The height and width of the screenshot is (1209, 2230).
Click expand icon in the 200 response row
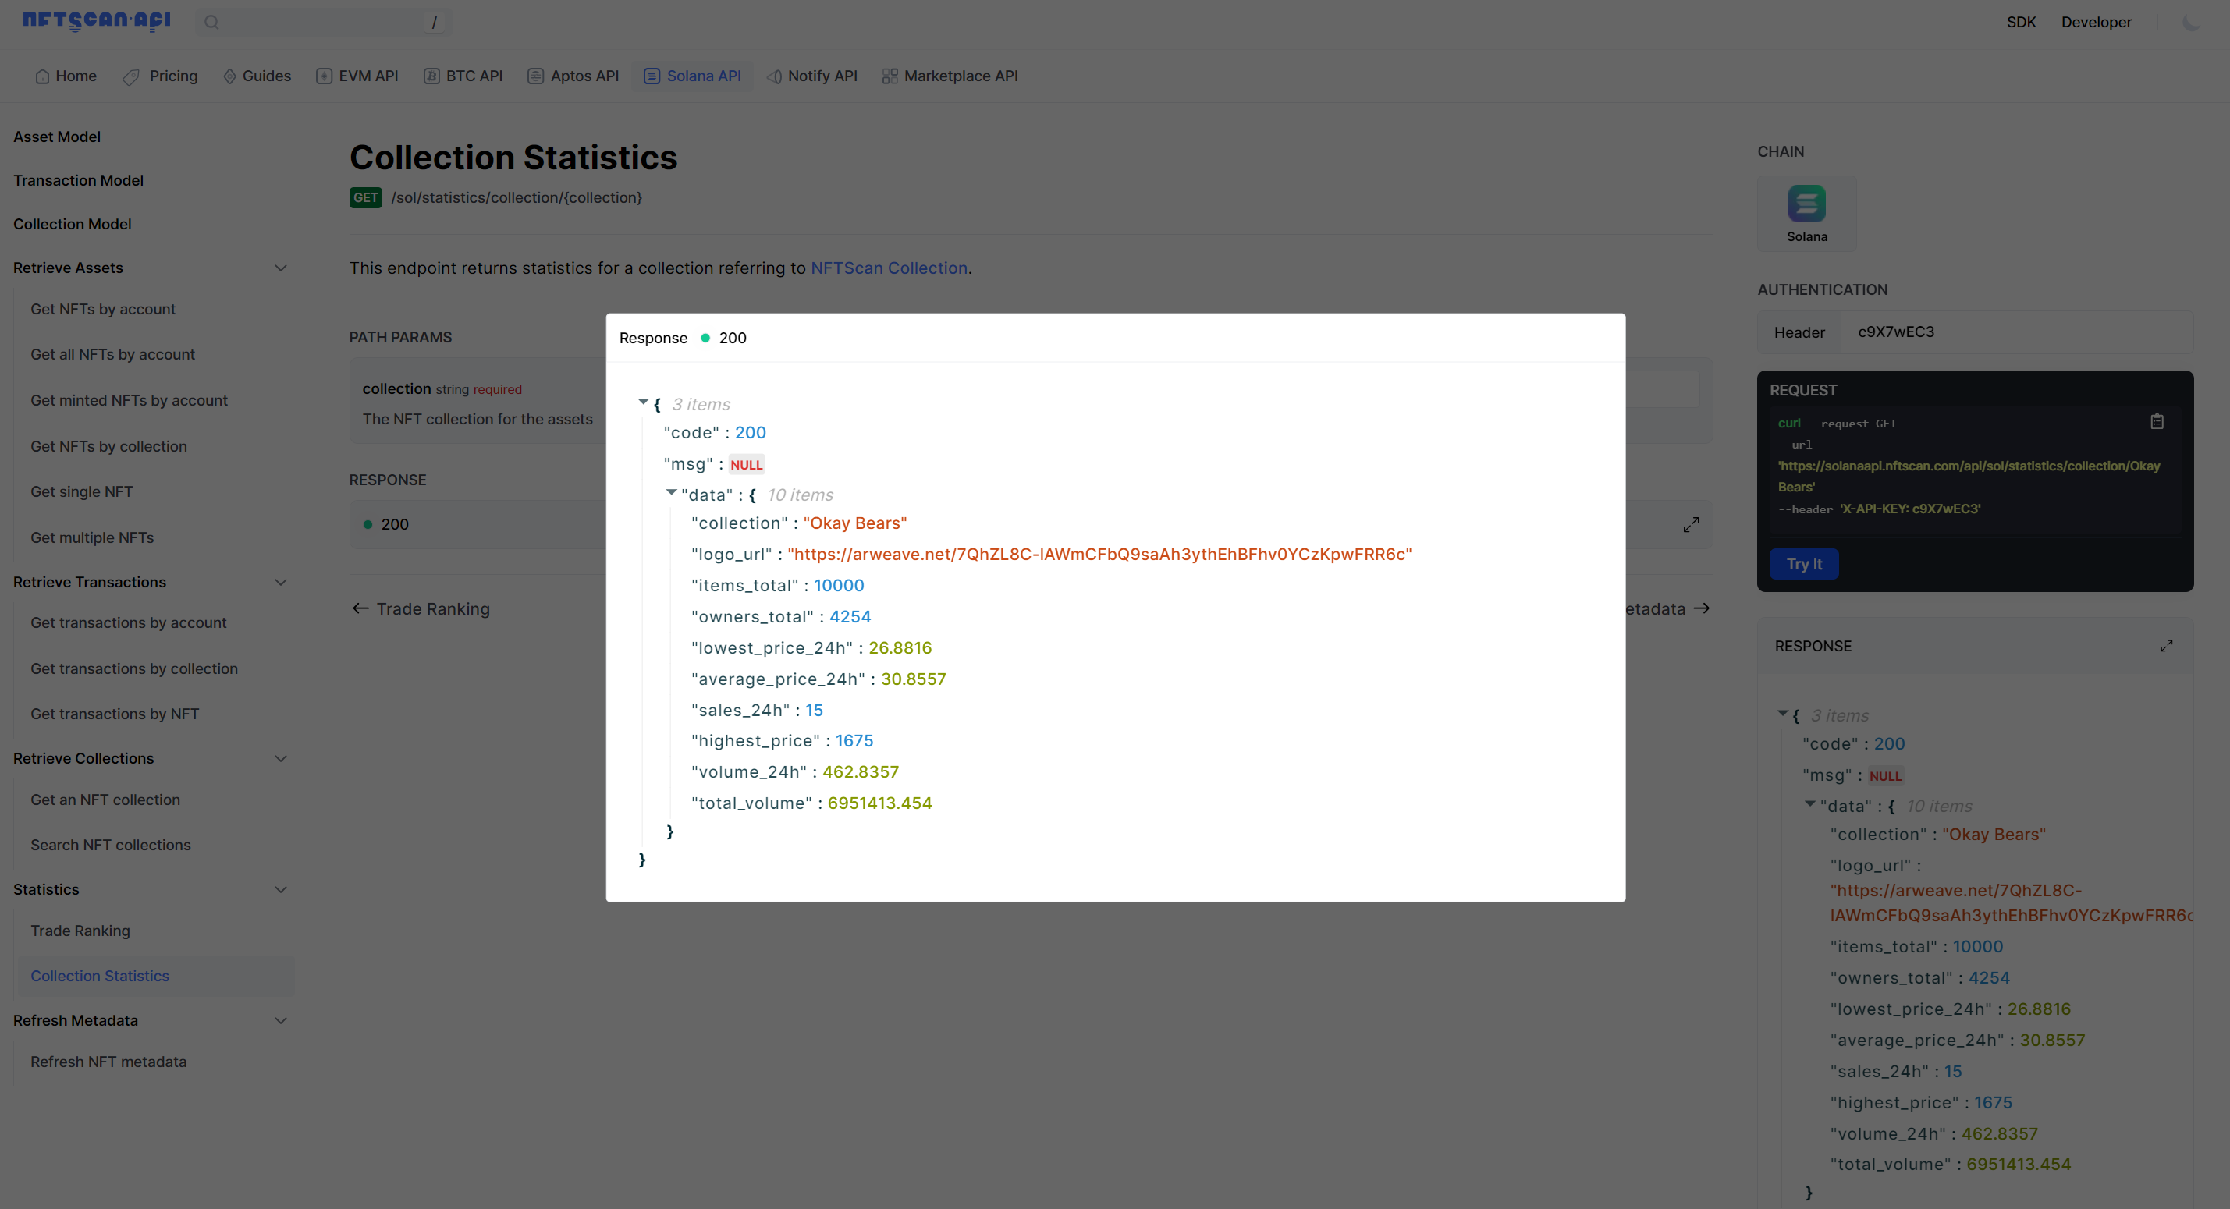1691,524
